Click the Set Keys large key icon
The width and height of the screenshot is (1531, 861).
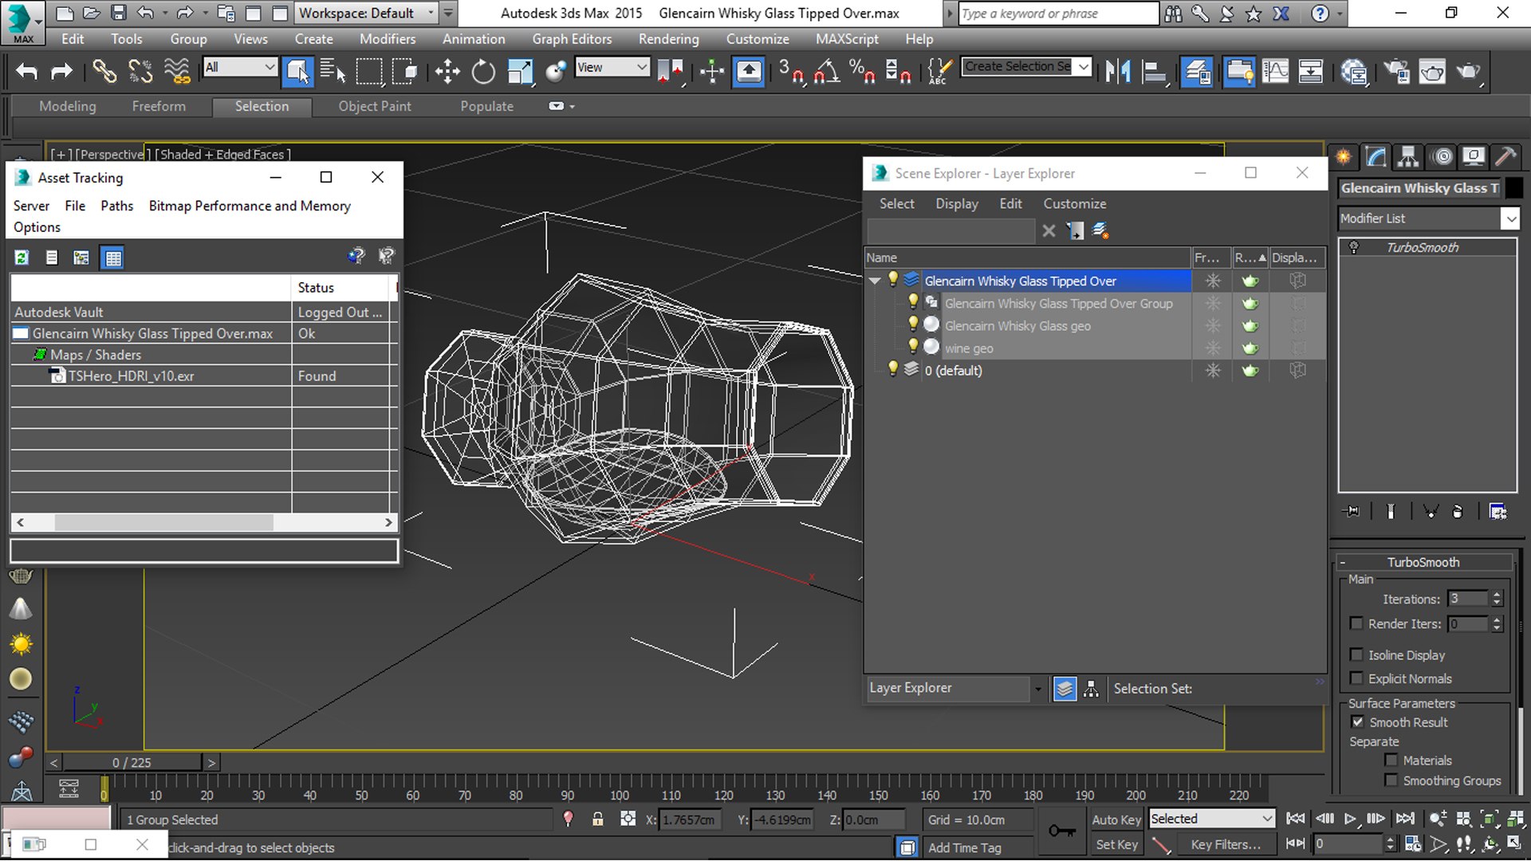(x=1062, y=832)
